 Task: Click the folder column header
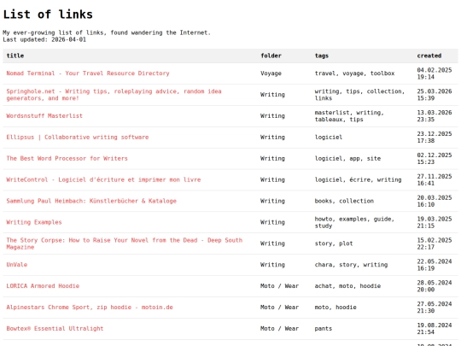271,56
